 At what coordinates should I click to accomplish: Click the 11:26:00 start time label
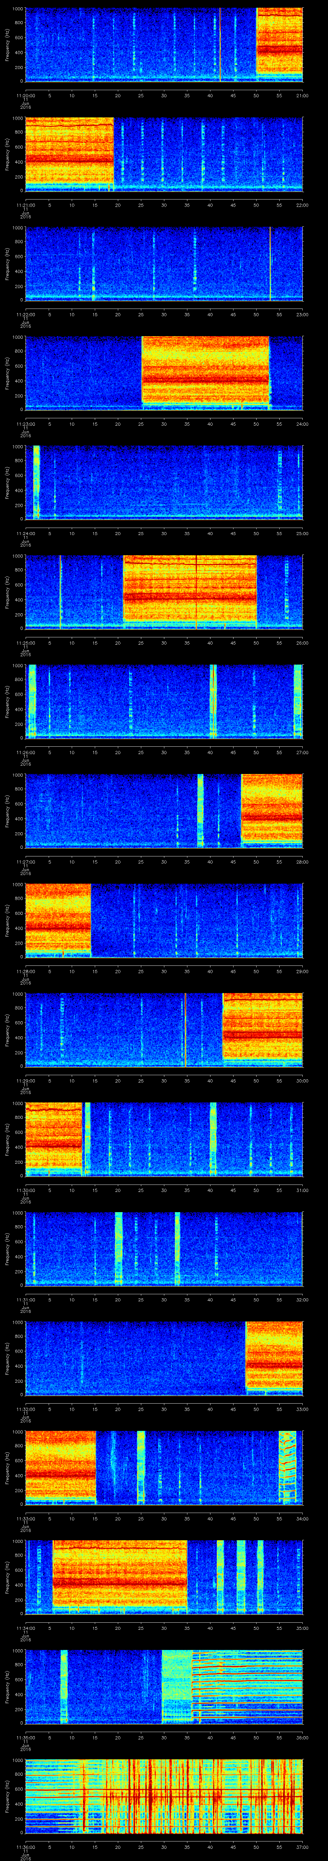[x=25, y=752]
